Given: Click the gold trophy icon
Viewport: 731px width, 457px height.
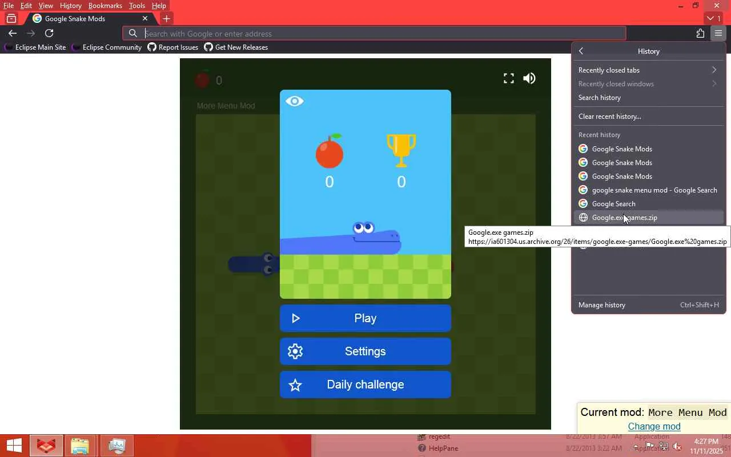Looking at the screenshot, I should pyautogui.click(x=401, y=151).
